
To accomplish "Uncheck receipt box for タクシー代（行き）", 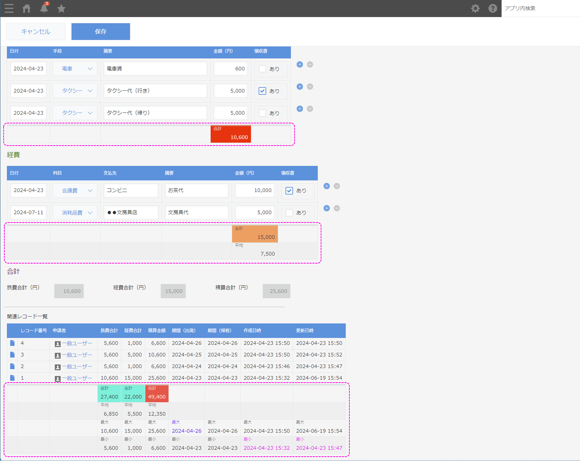I will point(262,91).
